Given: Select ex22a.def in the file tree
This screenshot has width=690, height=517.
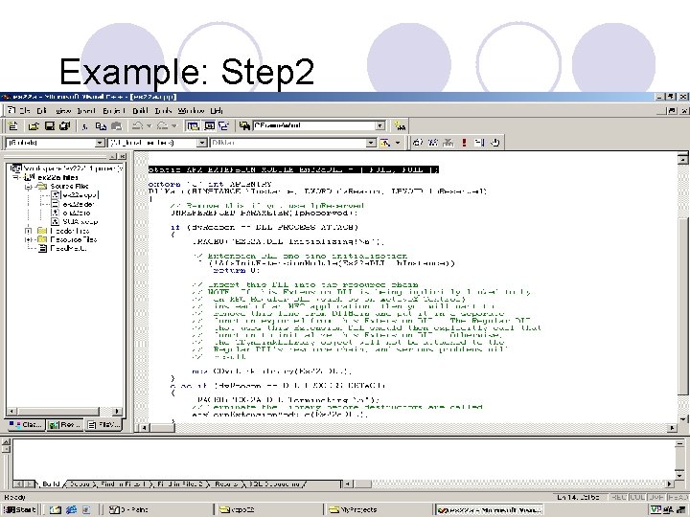Looking at the screenshot, I should coord(79,204).
